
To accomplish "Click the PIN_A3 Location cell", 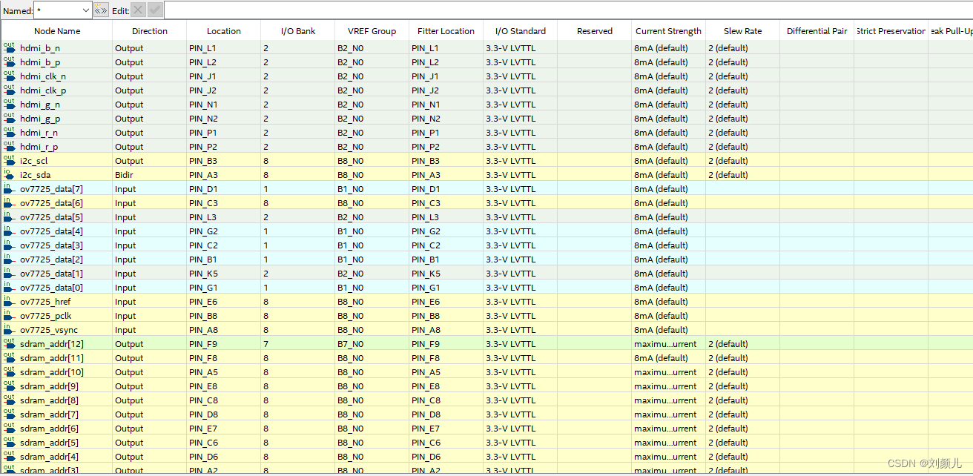I will point(224,175).
